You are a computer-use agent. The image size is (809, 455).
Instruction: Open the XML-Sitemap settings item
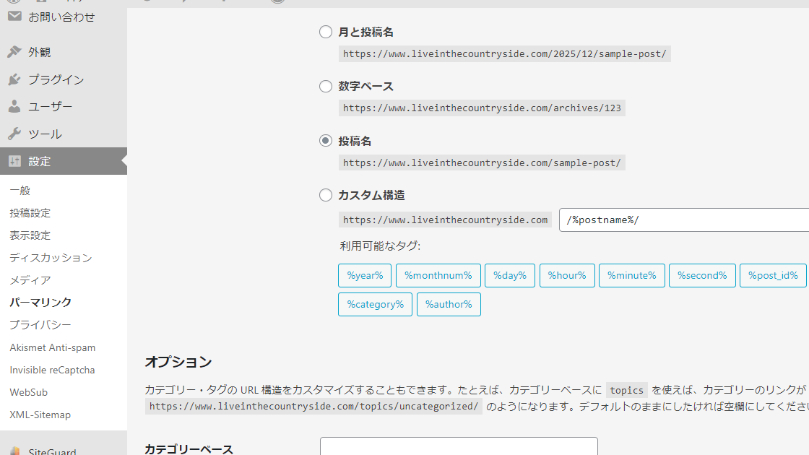tap(40, 415)
